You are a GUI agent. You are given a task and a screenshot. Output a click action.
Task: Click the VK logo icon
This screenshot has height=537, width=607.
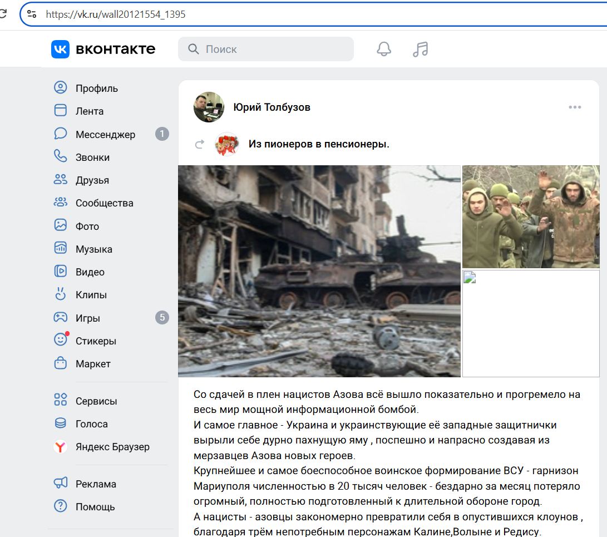[x=60, y=49]
